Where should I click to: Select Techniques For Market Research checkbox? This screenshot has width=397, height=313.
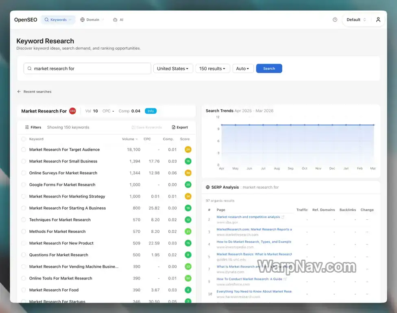[24, 220]
